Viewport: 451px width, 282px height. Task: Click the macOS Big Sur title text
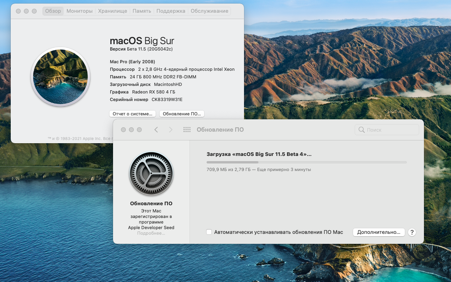click(x=142, y=41)
